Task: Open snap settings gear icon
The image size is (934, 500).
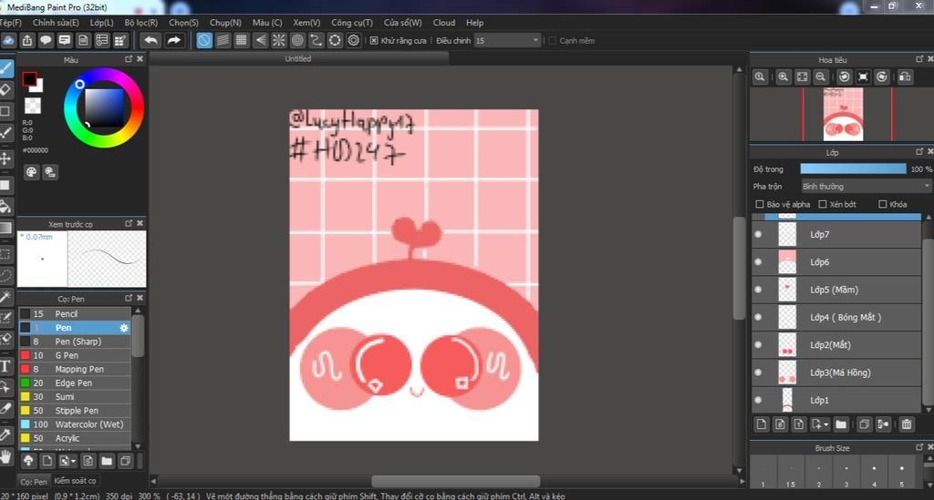Action: click(354, 40)
